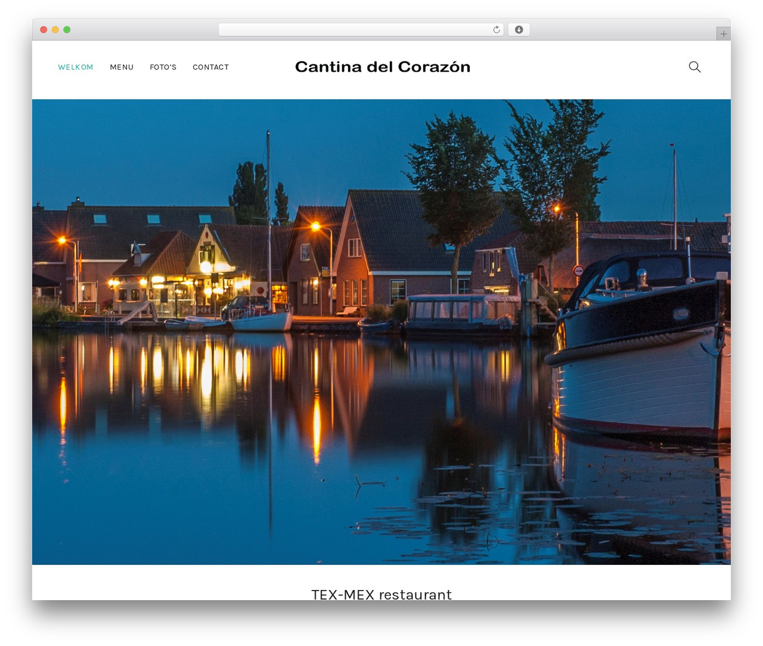Screen dimensions: 763x646
Task: Open the Foto's page
Action: (x=163, y=67)
